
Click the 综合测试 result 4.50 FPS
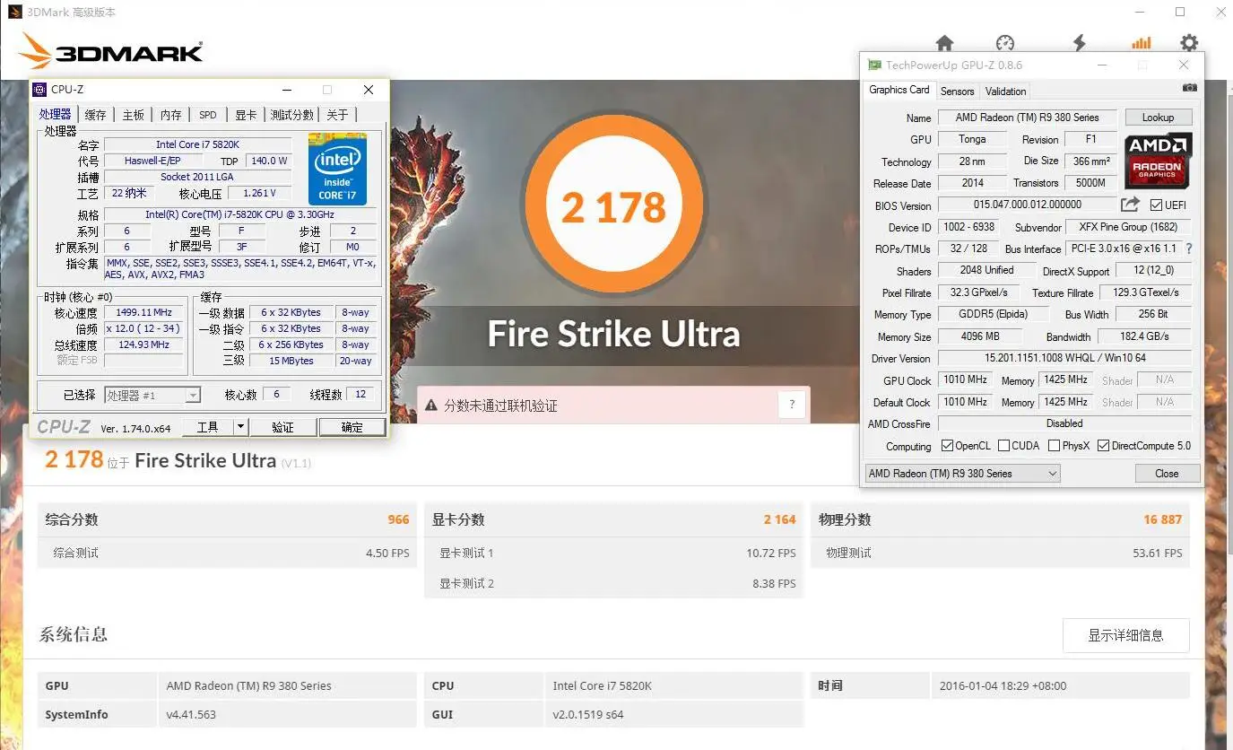click(387, 553)
